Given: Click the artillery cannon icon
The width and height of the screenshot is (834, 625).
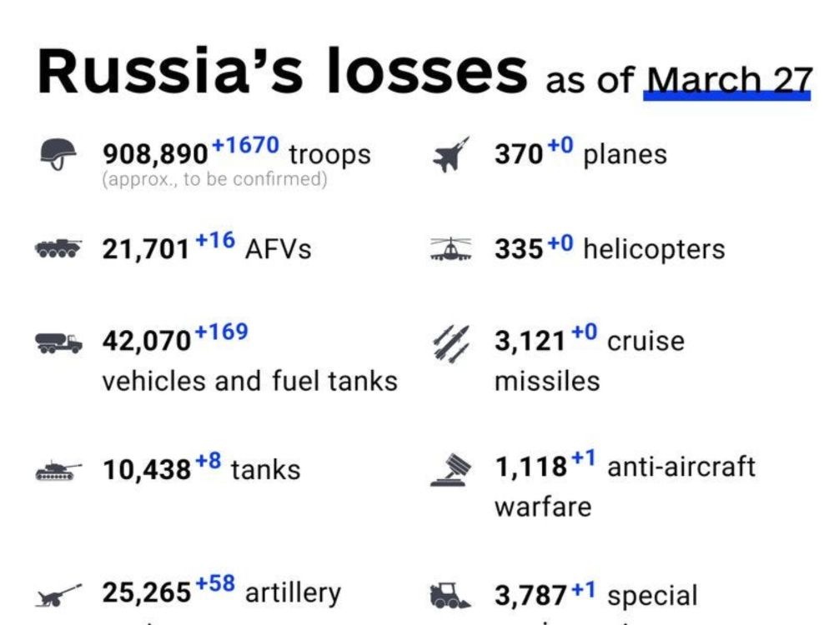Looking at the screenshot, I should point(58,595).
